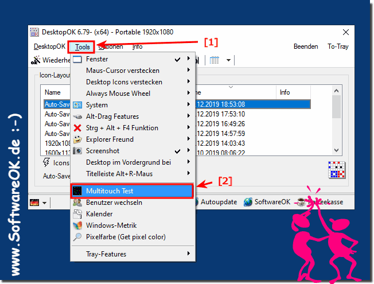Click the Benutzer wechseln users icon

(x=77, y=203)
